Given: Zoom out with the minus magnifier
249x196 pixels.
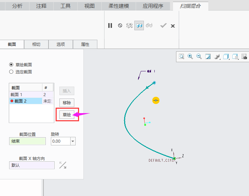Looking at the screenshot, I should click(199, 56).
